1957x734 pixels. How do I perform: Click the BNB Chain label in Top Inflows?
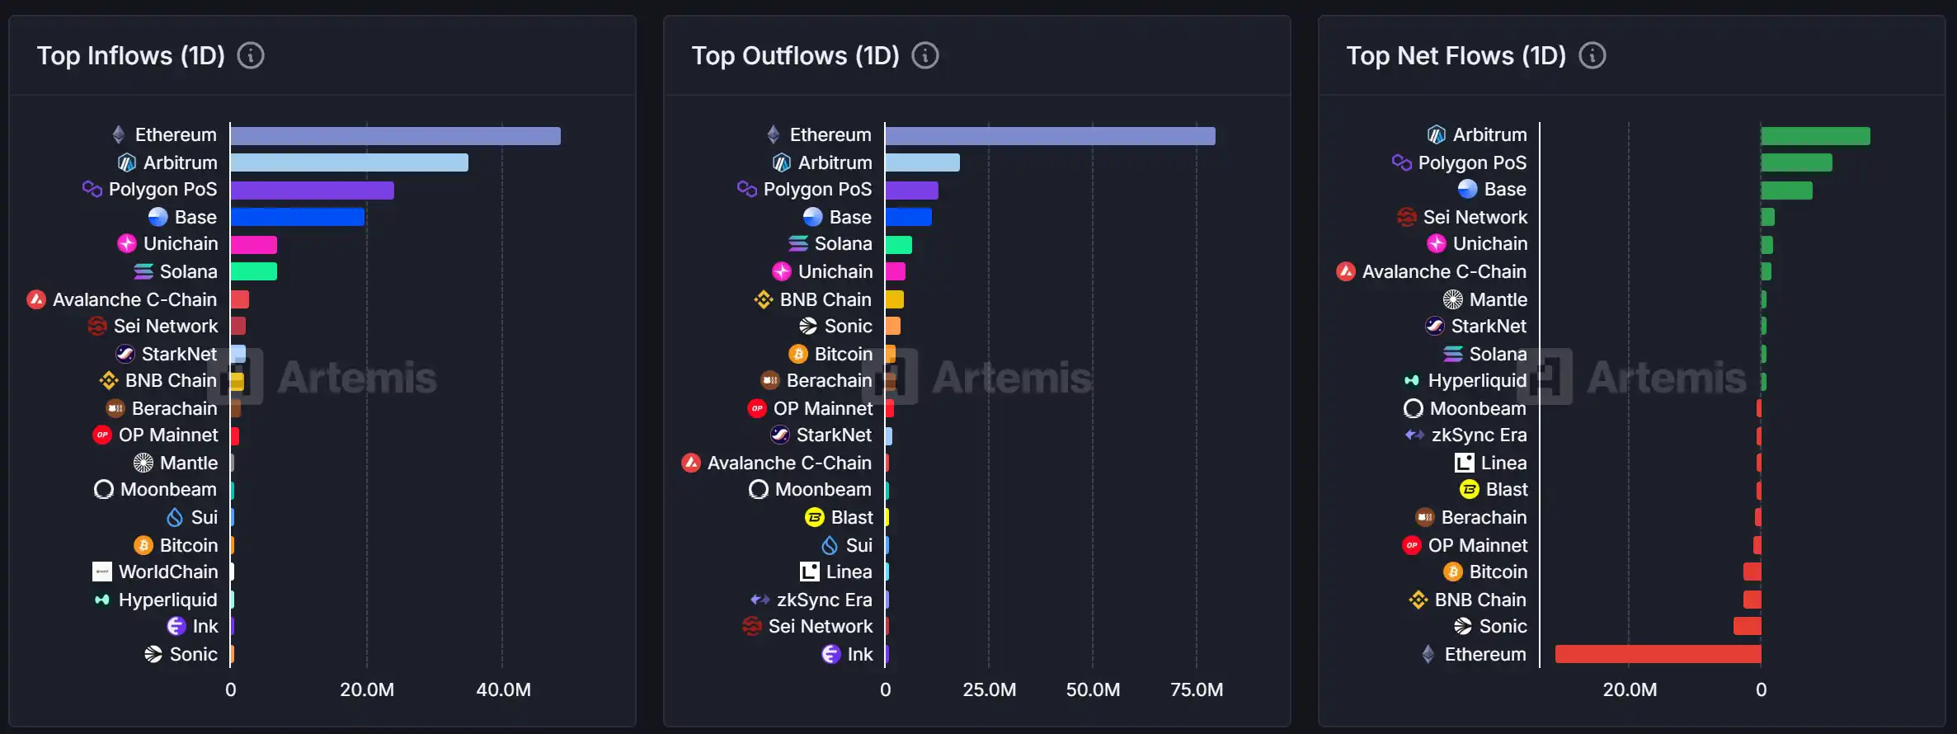pyautogui.click(x=172, y=380)
